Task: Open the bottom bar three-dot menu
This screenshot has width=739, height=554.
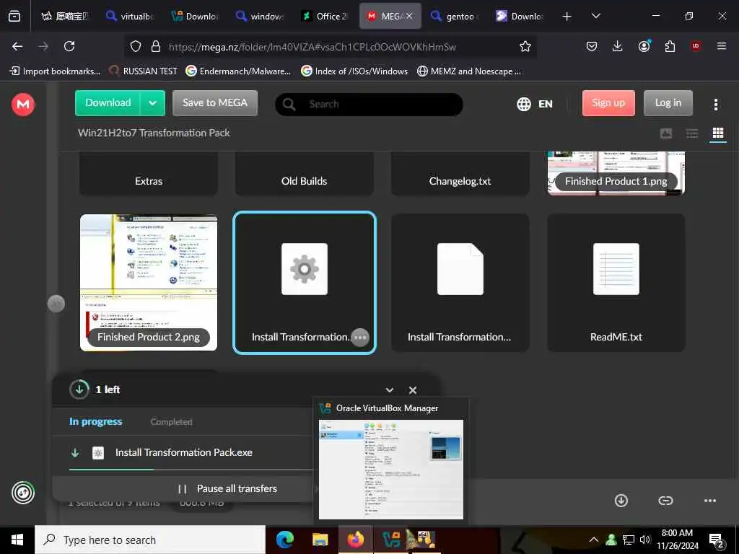Action: coord(710,501)
